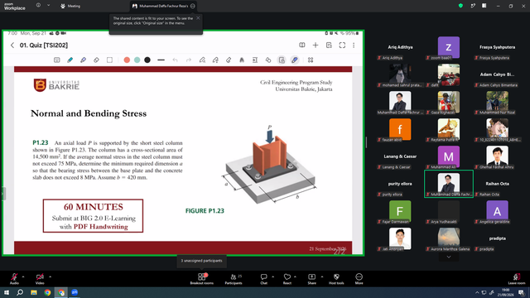530x298 pixels.
Task: Expand audio options arrow next to Audio
Action: [x=23, y=276]
